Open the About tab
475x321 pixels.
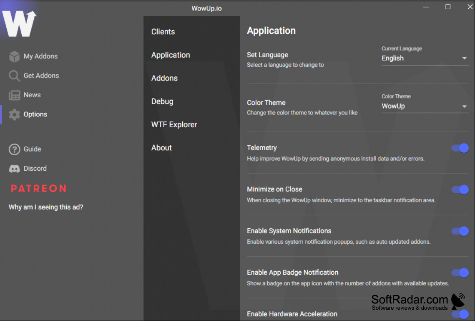click(161, 148)
